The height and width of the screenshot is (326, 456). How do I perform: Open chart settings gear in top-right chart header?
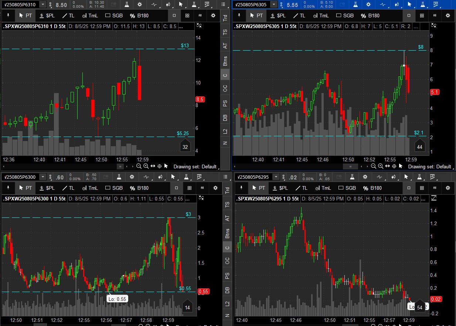368,4
